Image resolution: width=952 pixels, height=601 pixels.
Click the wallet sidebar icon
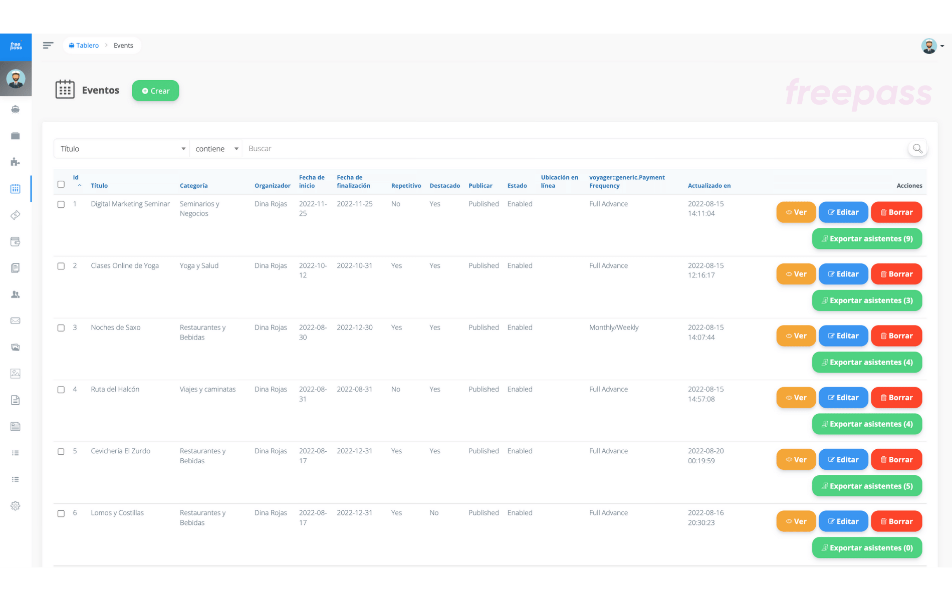click(x=16, y=242)
